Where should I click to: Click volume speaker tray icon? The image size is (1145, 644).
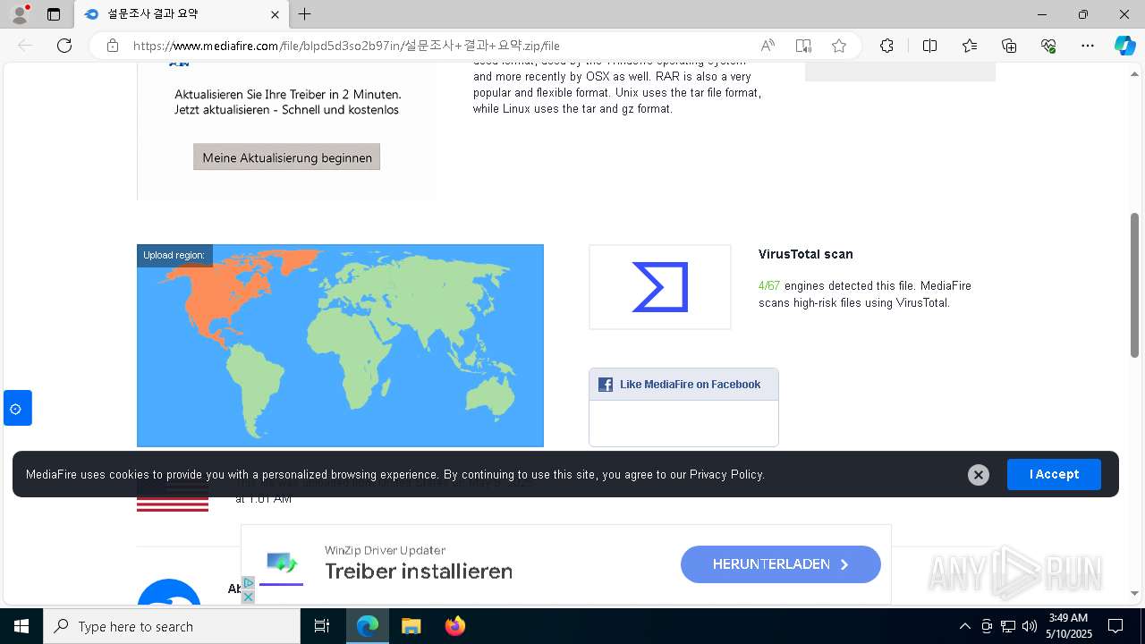1030,626
